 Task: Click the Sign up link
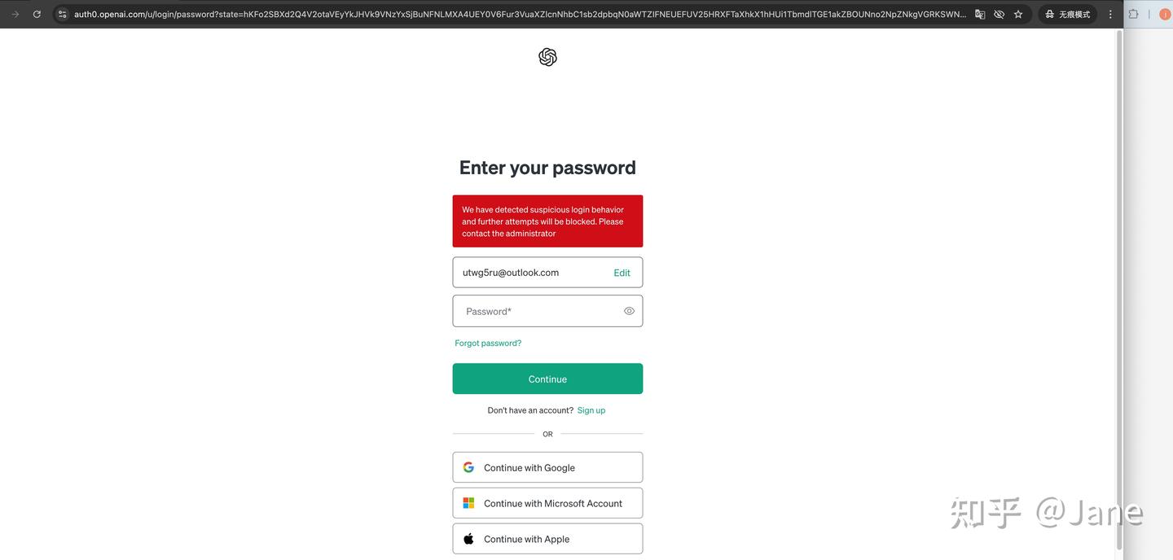click(x=591, y=410)
